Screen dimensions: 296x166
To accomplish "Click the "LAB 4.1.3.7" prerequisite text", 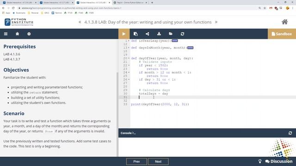I will coord(12,59).
